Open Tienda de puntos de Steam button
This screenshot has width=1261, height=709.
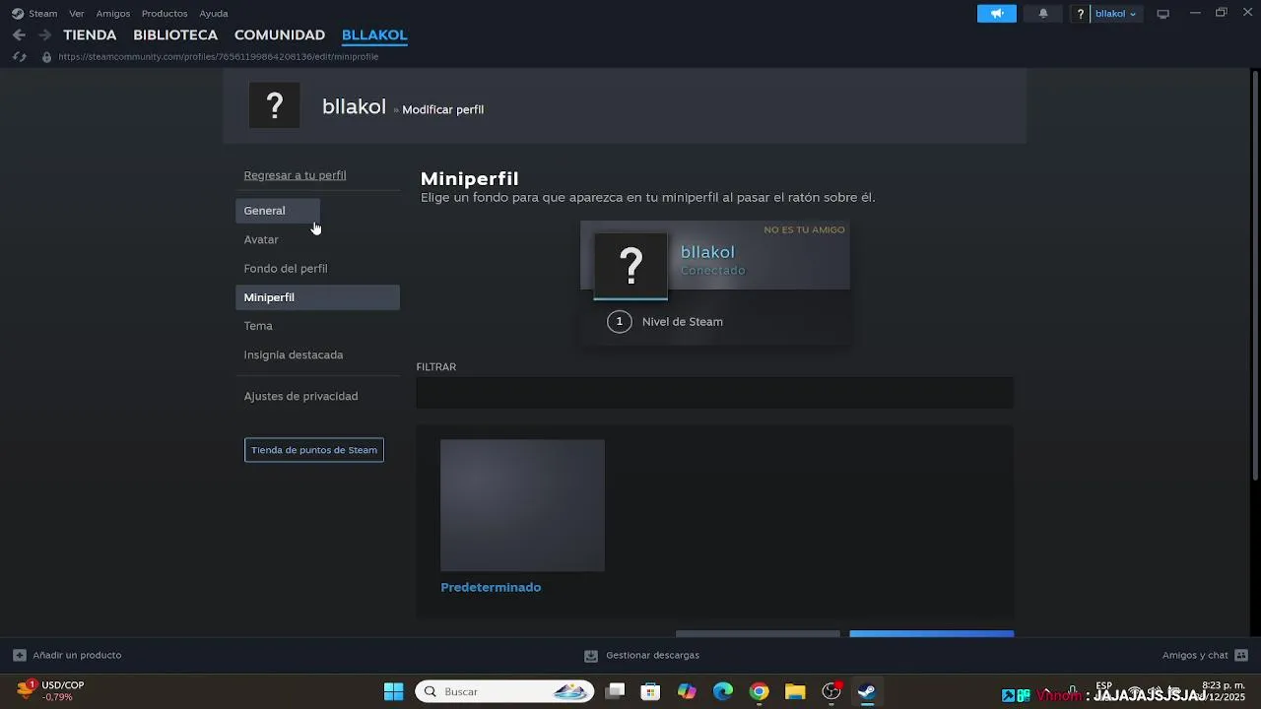pos(314,450)
